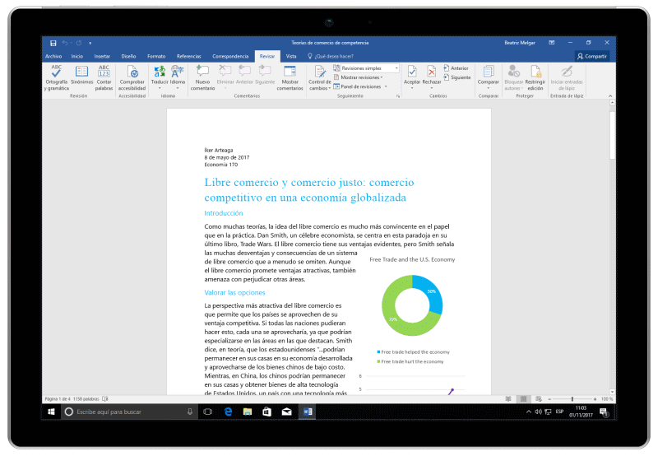Click Bloquear autores

click(513, 77)
